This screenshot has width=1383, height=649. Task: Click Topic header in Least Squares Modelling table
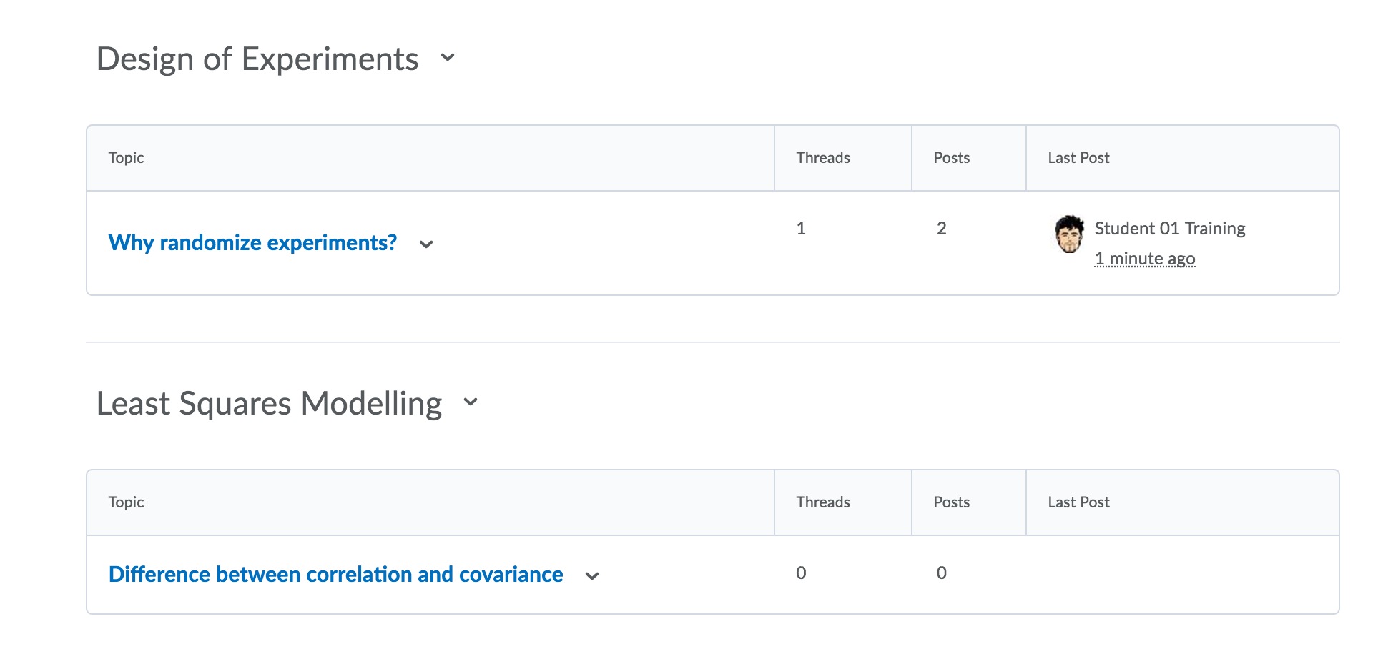(127, 502)
